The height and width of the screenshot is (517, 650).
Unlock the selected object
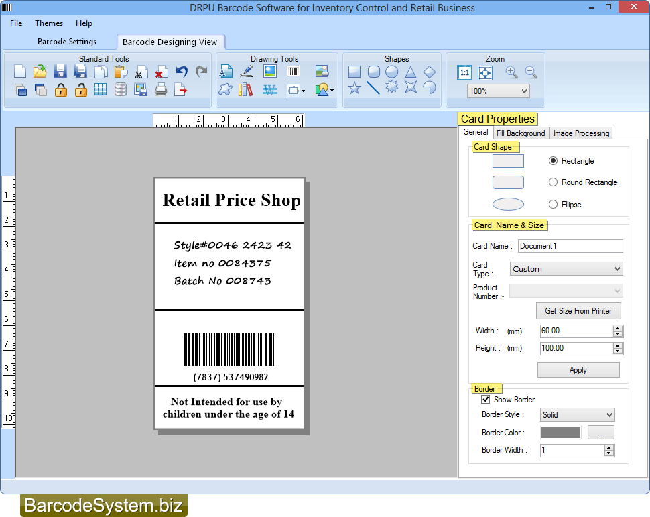point(80,90)
